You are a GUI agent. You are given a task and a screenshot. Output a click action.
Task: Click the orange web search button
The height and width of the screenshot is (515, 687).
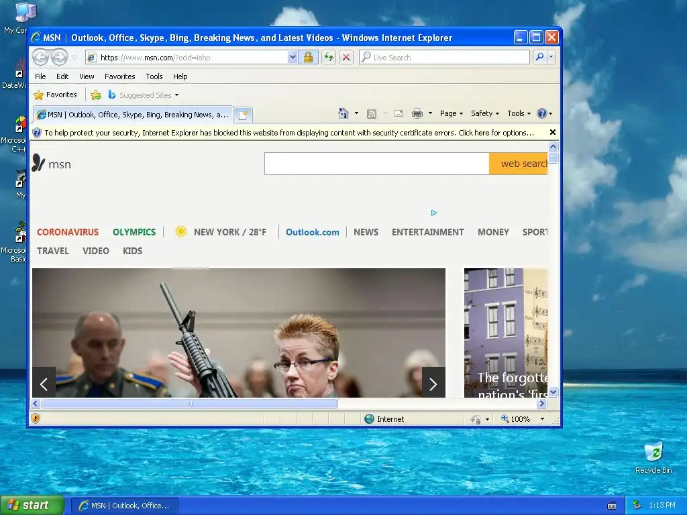tap(519, 164)
